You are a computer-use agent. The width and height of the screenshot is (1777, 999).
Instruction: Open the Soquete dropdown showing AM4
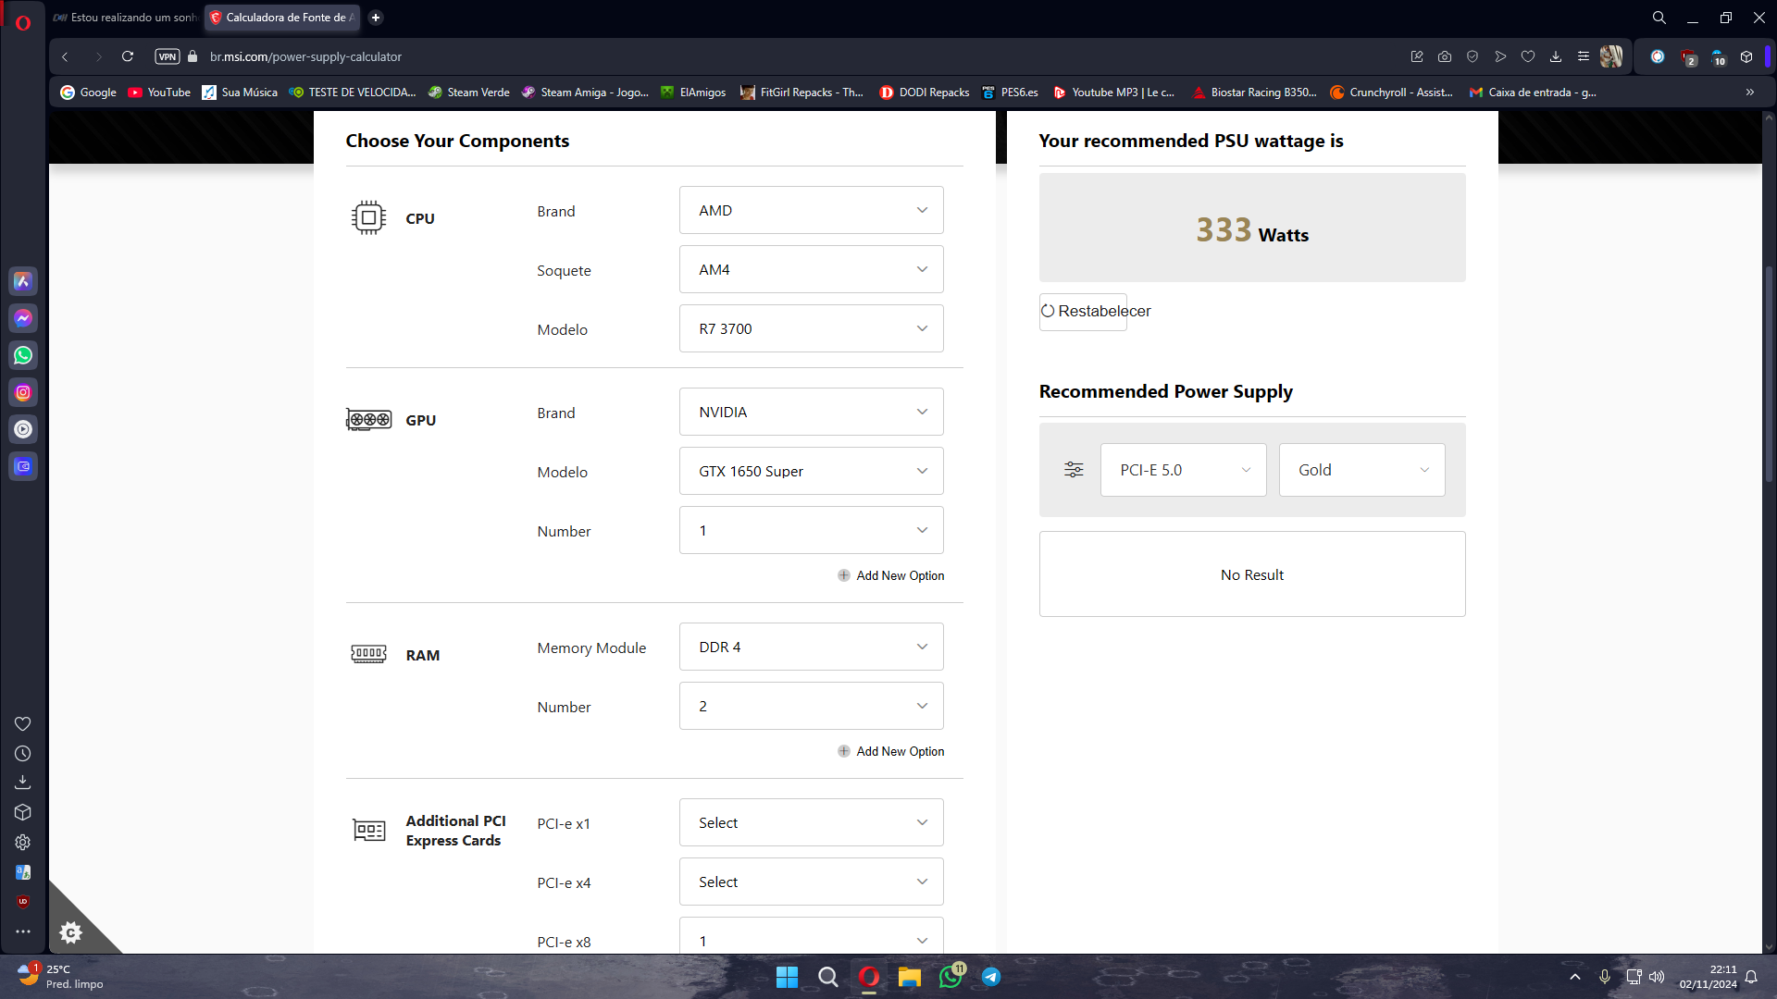[x=812, y=269]
